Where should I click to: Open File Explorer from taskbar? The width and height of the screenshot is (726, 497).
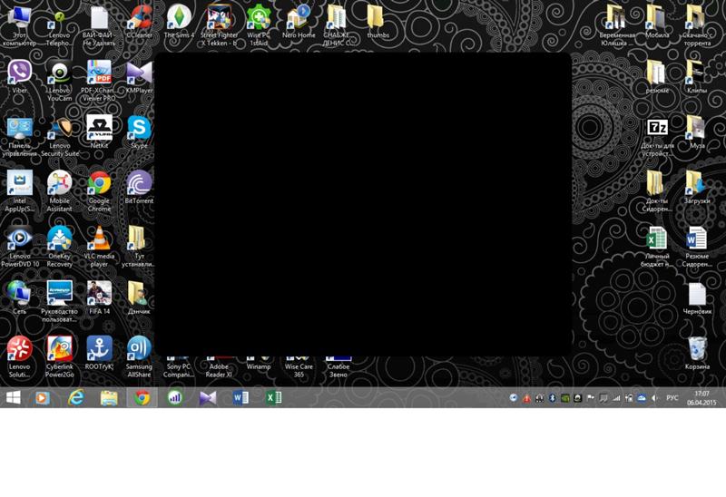tap(109, 397)
